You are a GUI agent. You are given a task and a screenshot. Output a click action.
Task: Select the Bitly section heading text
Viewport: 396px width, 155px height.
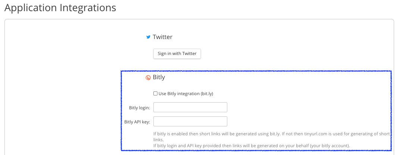(159, 77)
